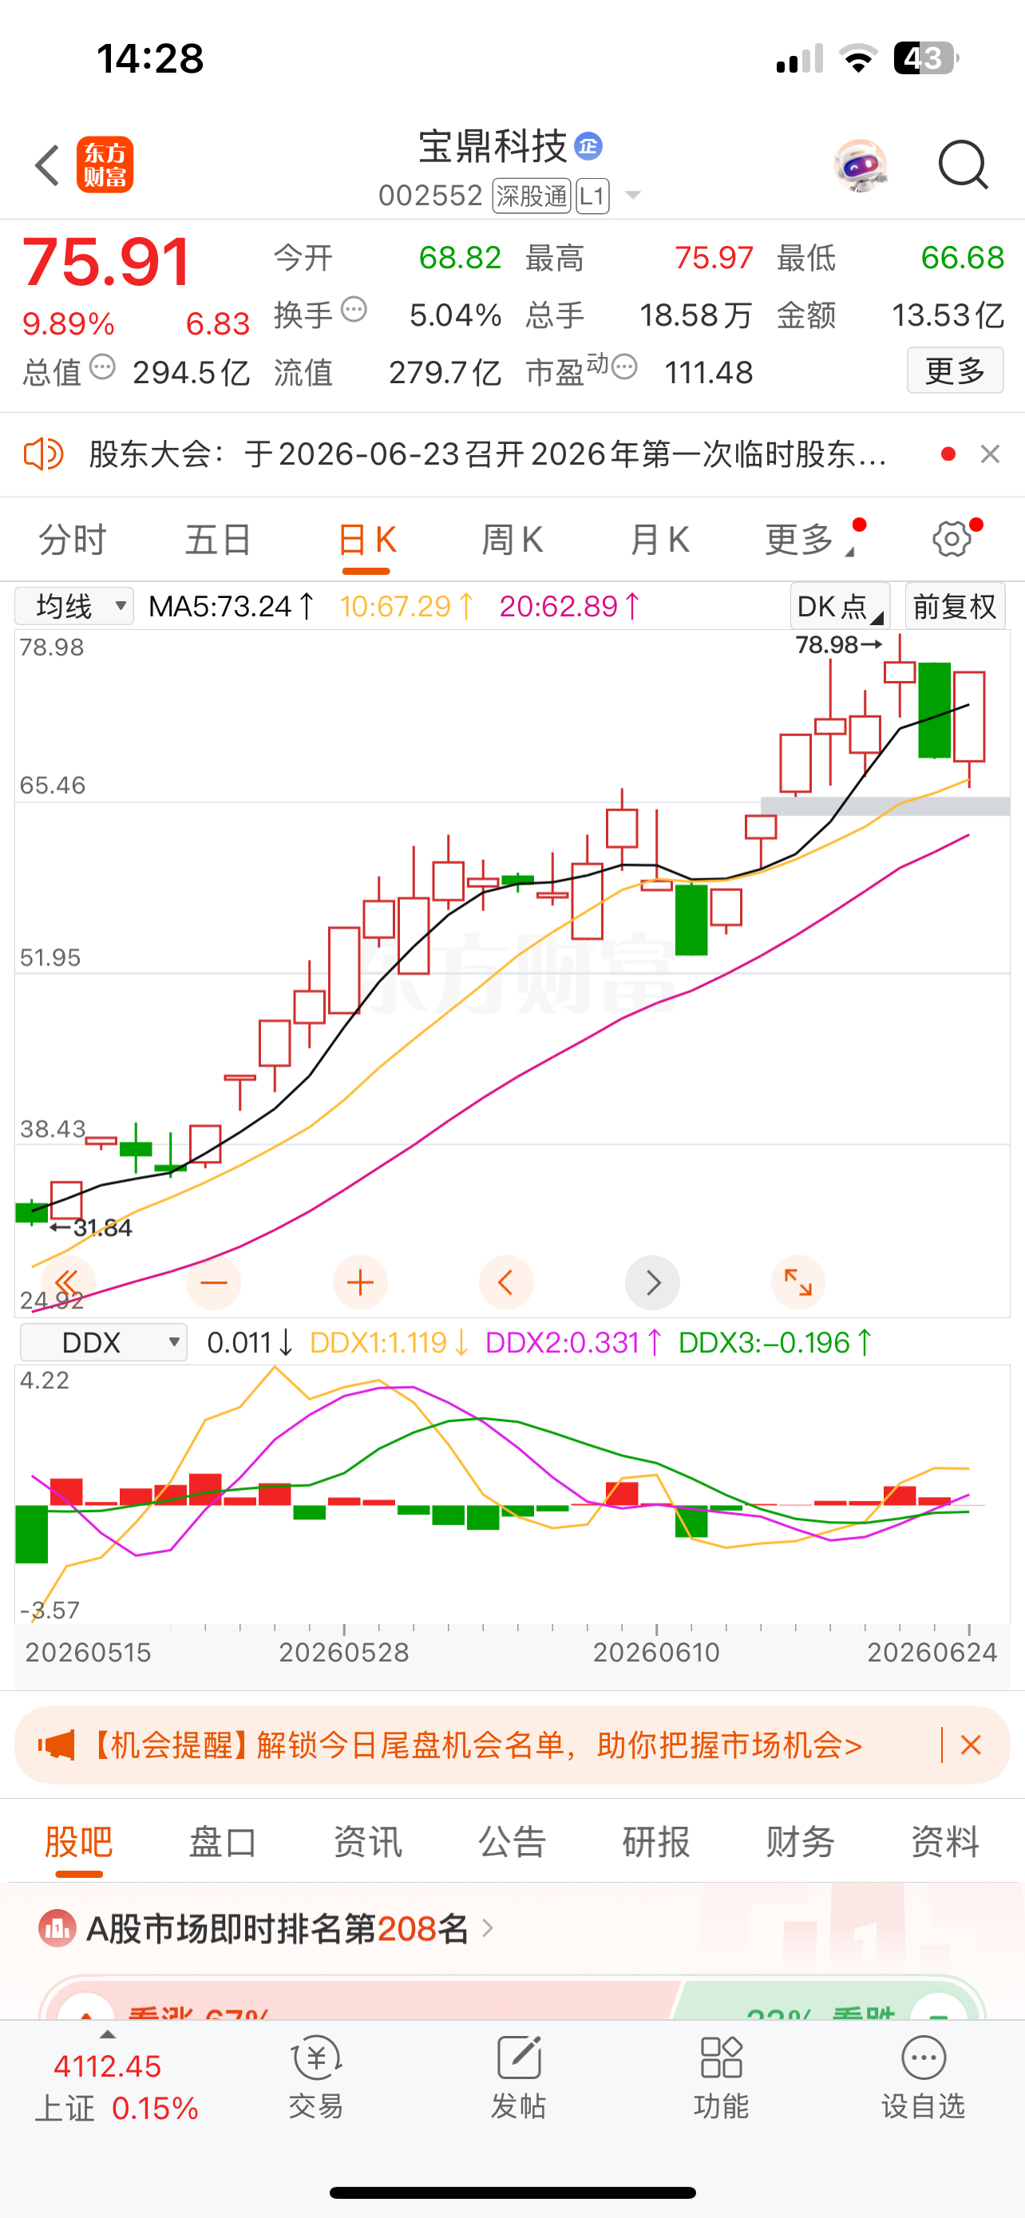Tap the 20260610 date label
This screenshot has width=1025, height=2218.
pos(657,1652)
